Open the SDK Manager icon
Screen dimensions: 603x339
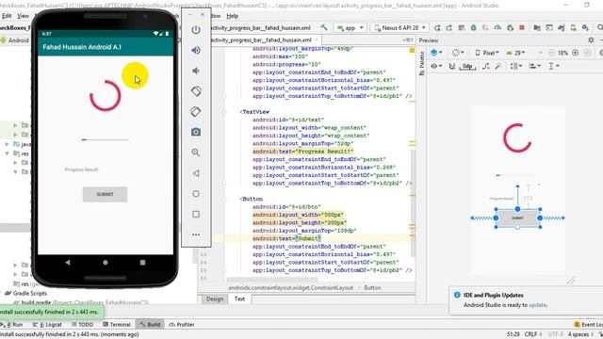pyautogui.click(x=585, y=27)
